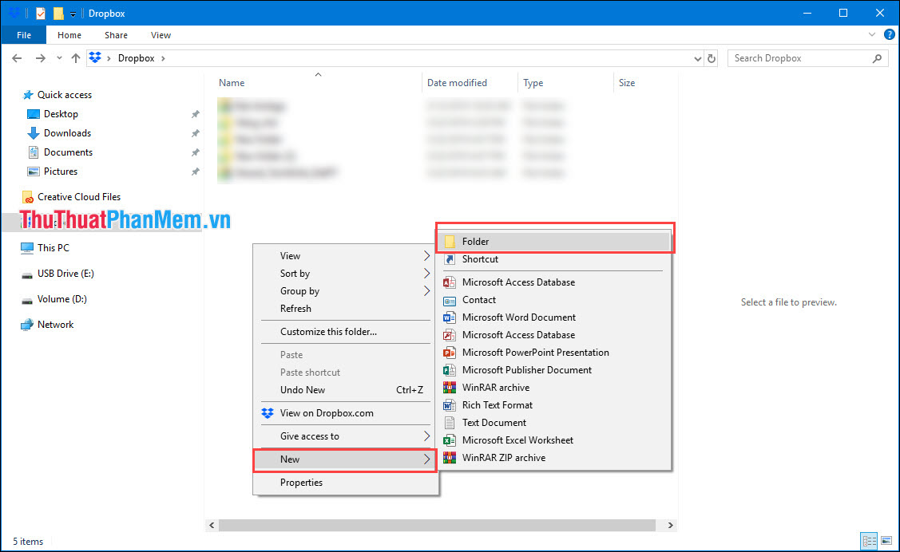Viewport: 900px width, 552px height.
Task: Choose Refresh from the context menu
Action: [346, 309]
